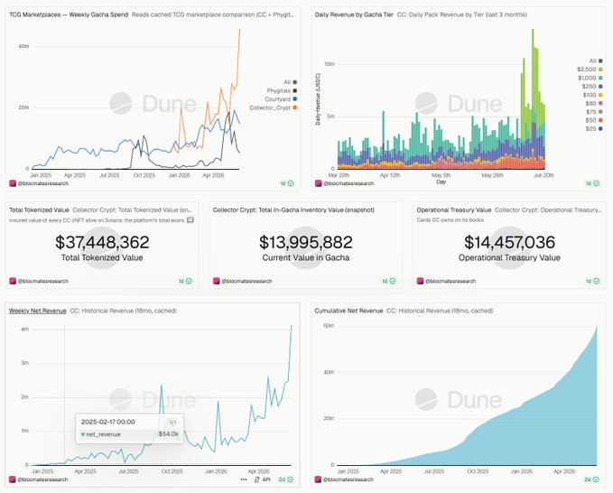
Task: Open 'Collector Crypt: Operational Treasury...' query link
Action: point(548,210)
